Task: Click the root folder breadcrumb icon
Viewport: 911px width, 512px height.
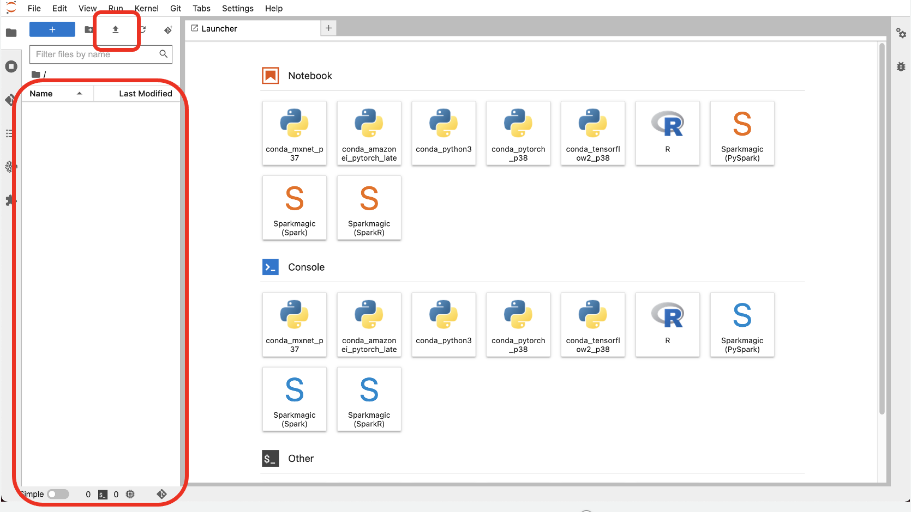Action: coord(35,75)
